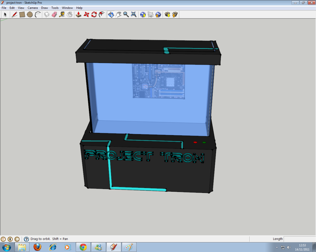This screenshot has height=252, width=316.
Task: Open the Windows Start menu
Action: click(6, 247)
